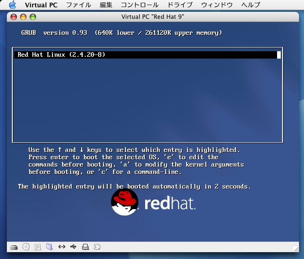This screenshot has height=259, width=304.
Task: Open the ウィンドウ menu
Action: 217,5
